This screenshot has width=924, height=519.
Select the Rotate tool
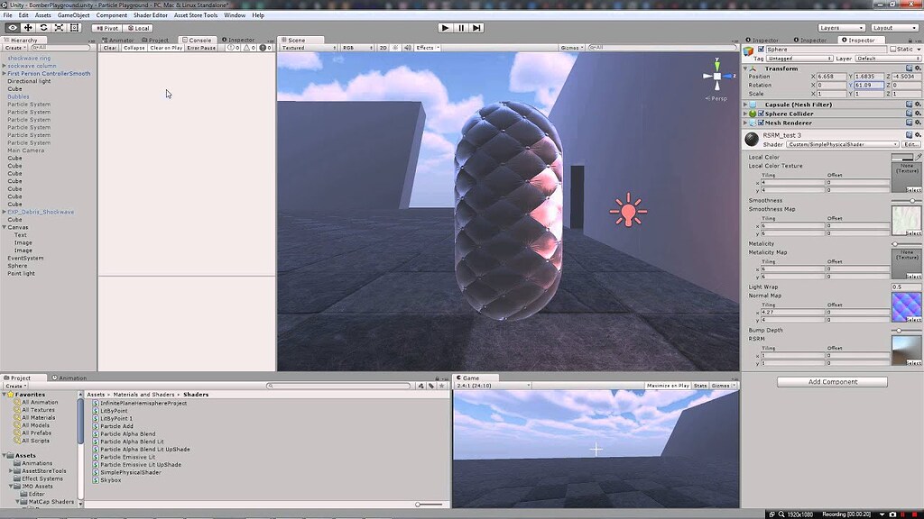(42, 28)
